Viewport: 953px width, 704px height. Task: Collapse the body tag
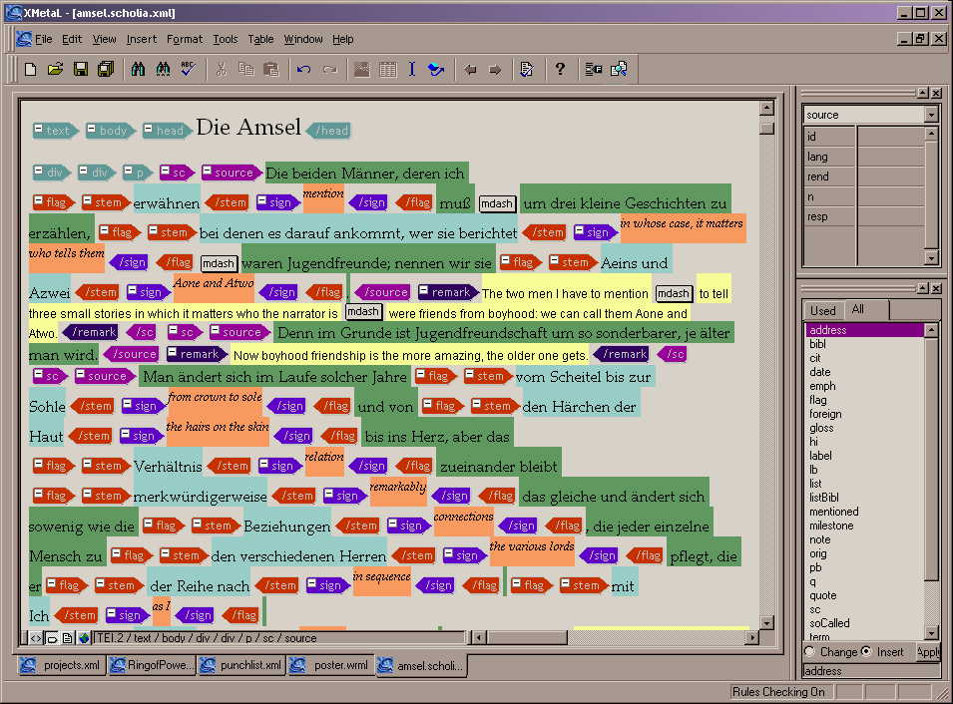tap(91, 129)
